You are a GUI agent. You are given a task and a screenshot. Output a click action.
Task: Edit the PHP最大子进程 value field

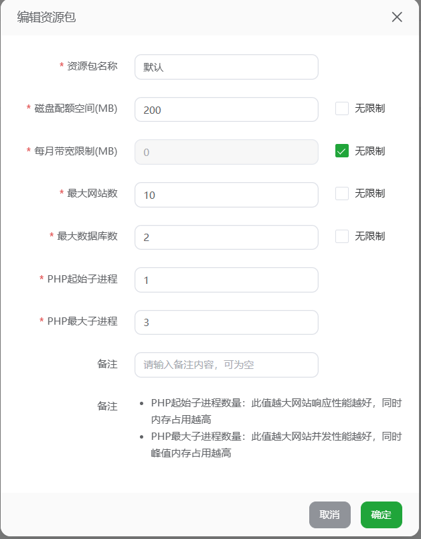tap(226, 323)
